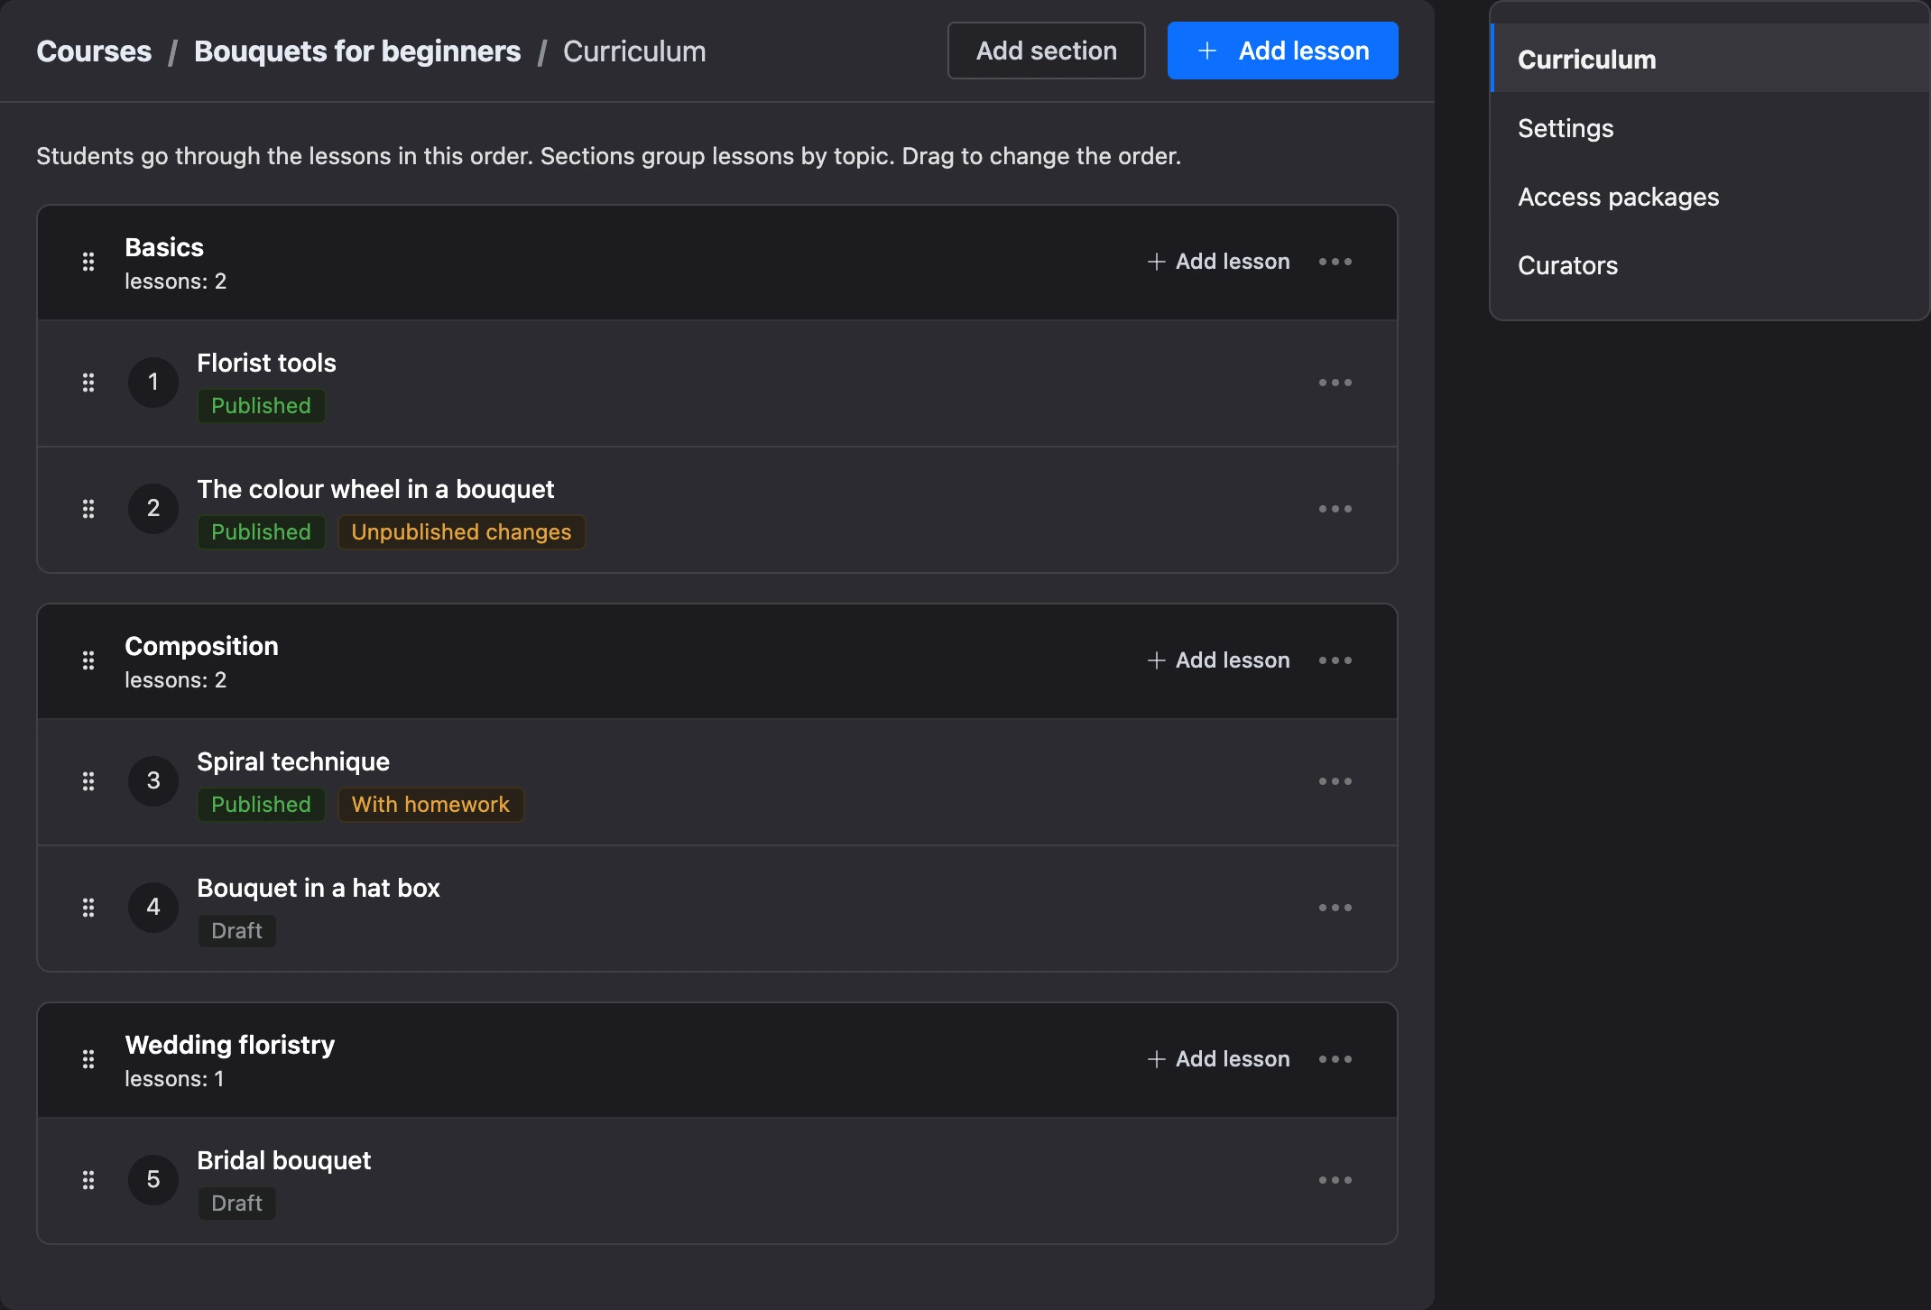
Task: Open Bouquets for beginners breadcrumb
Action: point(357,51)
